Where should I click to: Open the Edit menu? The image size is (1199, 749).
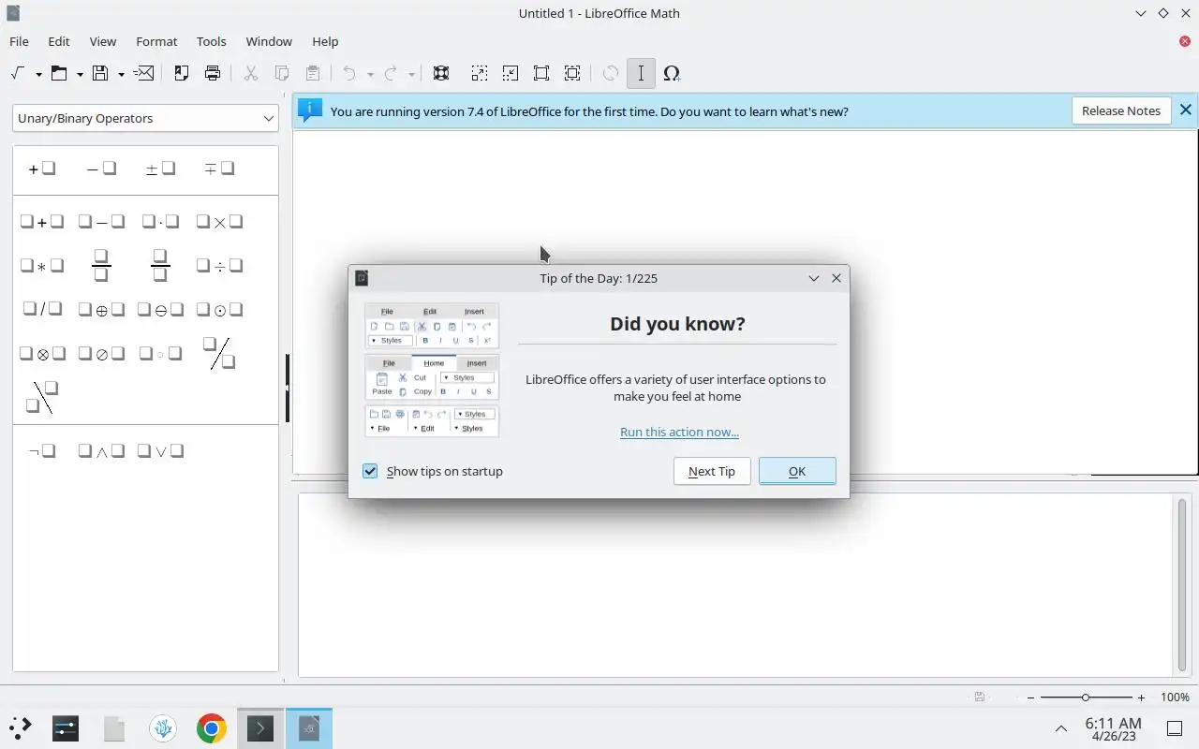pos(59,41)
